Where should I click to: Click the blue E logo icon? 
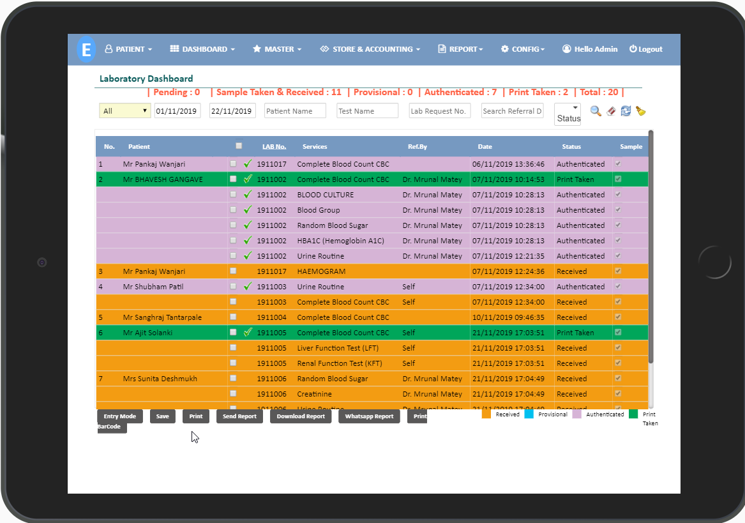(x=86, y=49)
